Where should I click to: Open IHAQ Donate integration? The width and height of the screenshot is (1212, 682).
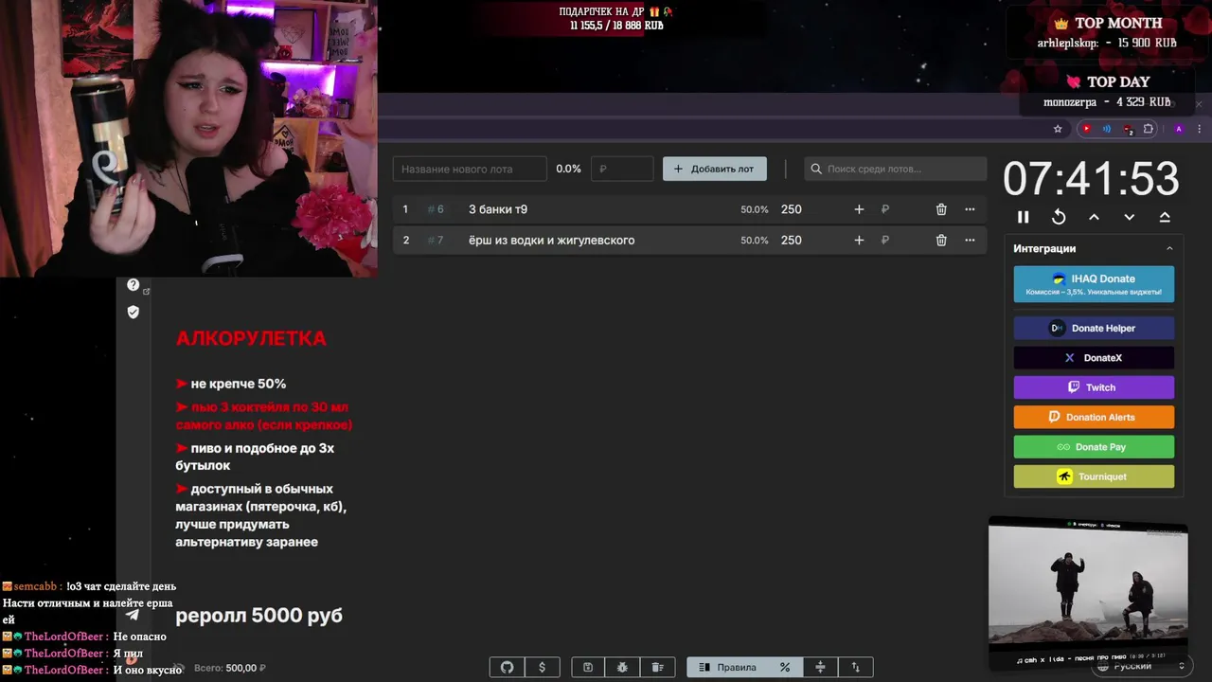click(1094, 284)
